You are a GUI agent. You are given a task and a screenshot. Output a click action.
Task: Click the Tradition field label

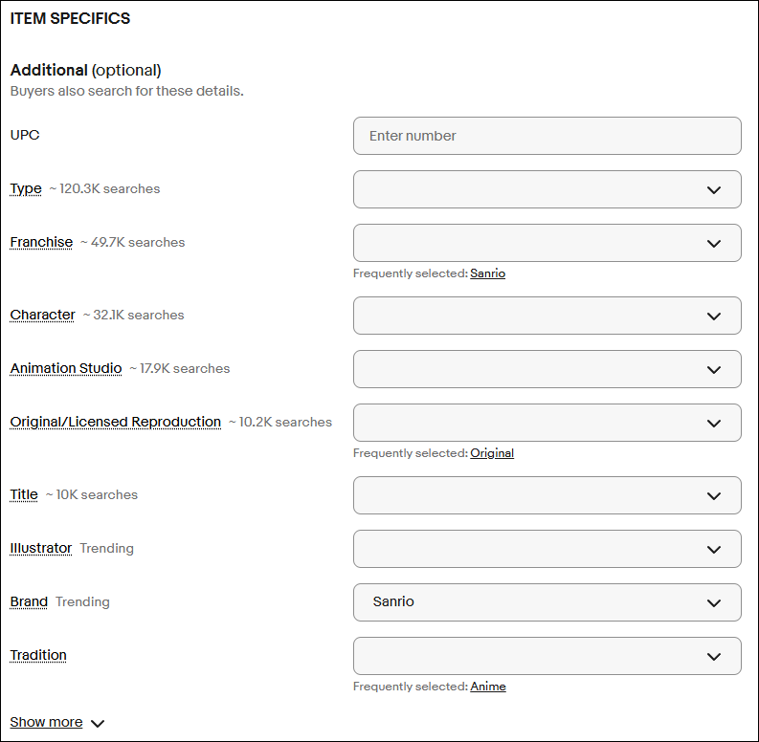click(38, 655)
